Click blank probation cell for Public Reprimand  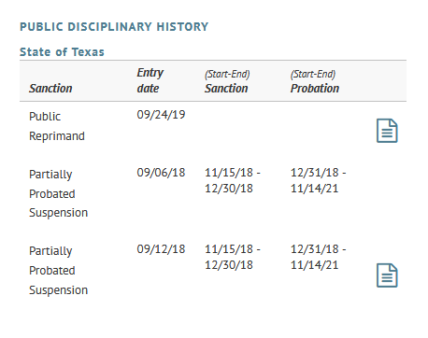tap(326, 126)
